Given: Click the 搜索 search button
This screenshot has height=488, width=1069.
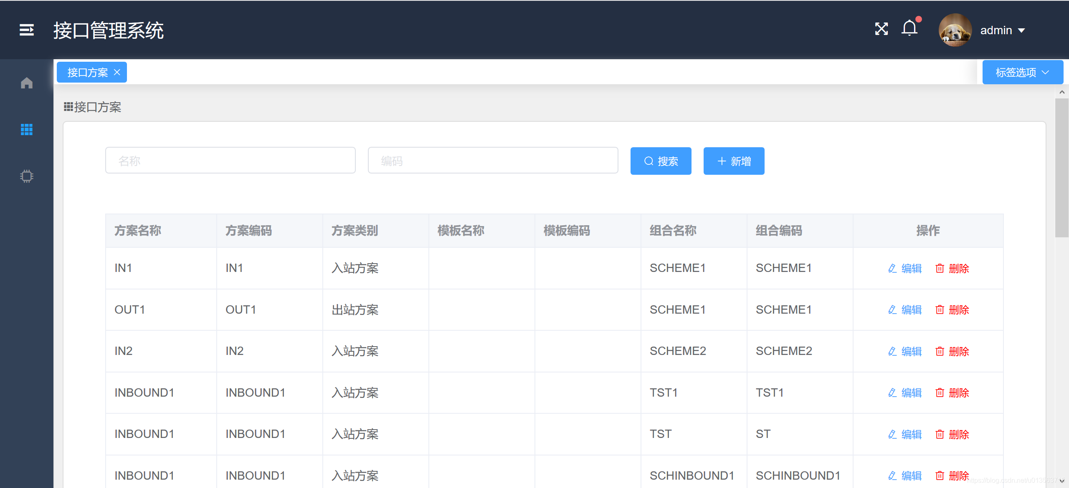Looking at the screenshot, I should 661,161.
